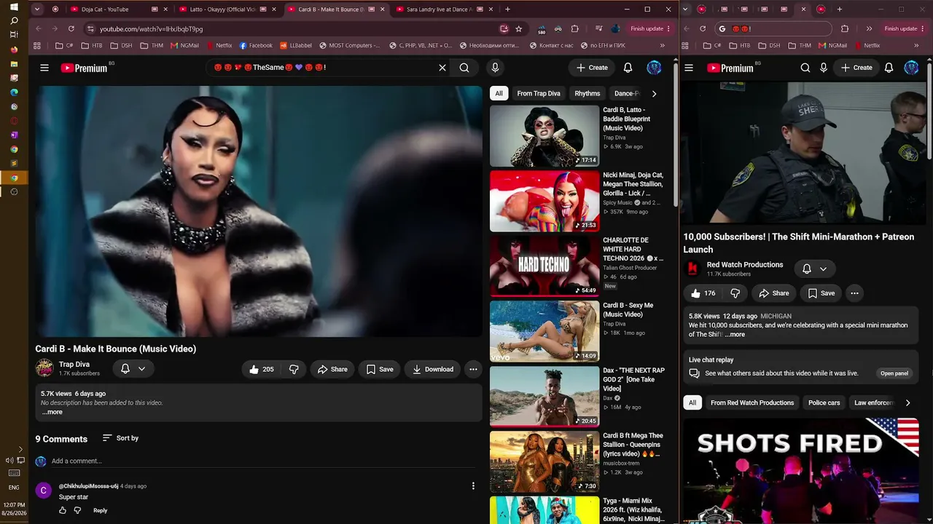Open the YouTube guide menu in left window
The image size is (933, 524).
pos(44,68)
